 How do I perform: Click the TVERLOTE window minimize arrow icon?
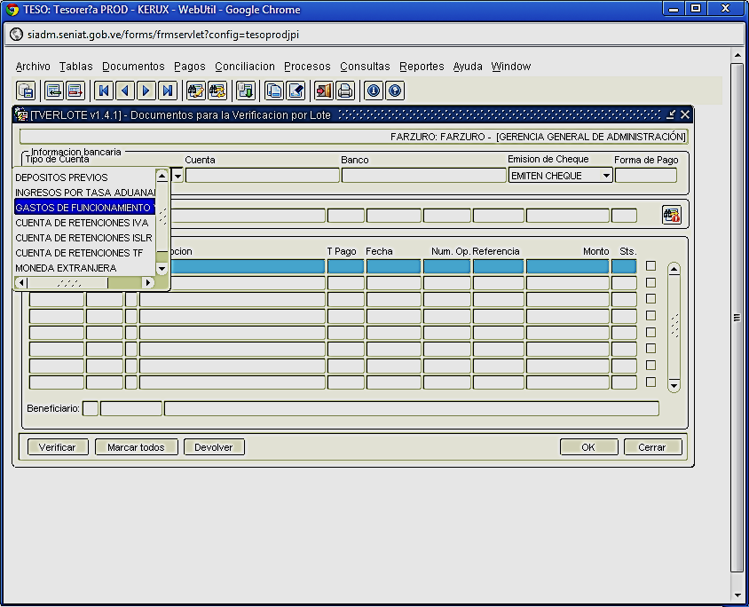(x=671, y=114)
